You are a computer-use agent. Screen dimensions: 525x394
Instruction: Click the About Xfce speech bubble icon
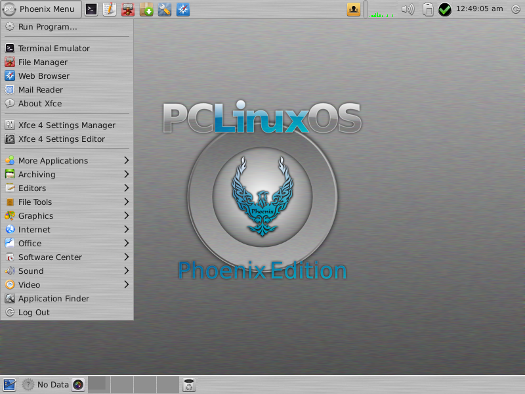click(10, 103)
